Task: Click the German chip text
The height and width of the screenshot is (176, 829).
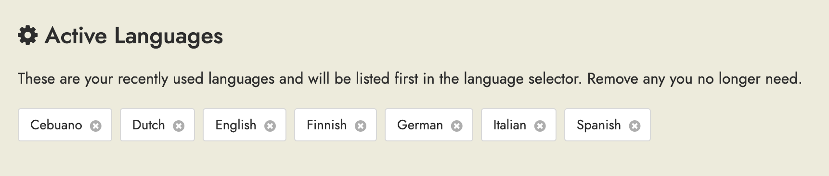Action: 420,125
